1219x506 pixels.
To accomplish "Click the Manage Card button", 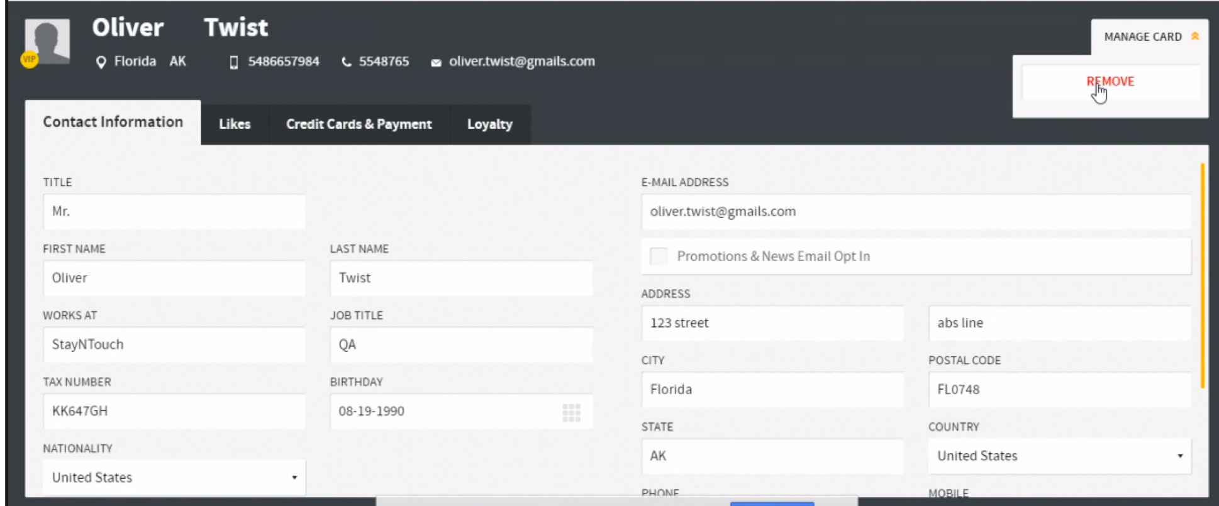I will pos(1149,36).
